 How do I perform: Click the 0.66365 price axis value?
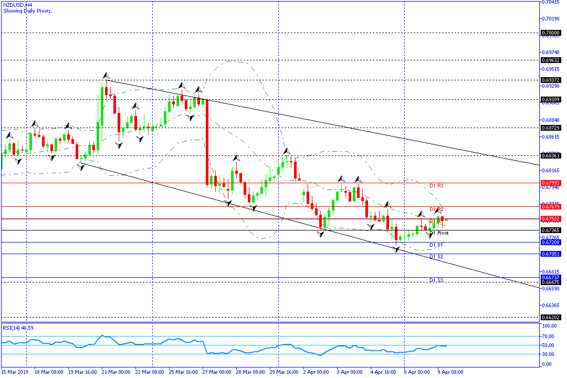[x=551, y=306]
